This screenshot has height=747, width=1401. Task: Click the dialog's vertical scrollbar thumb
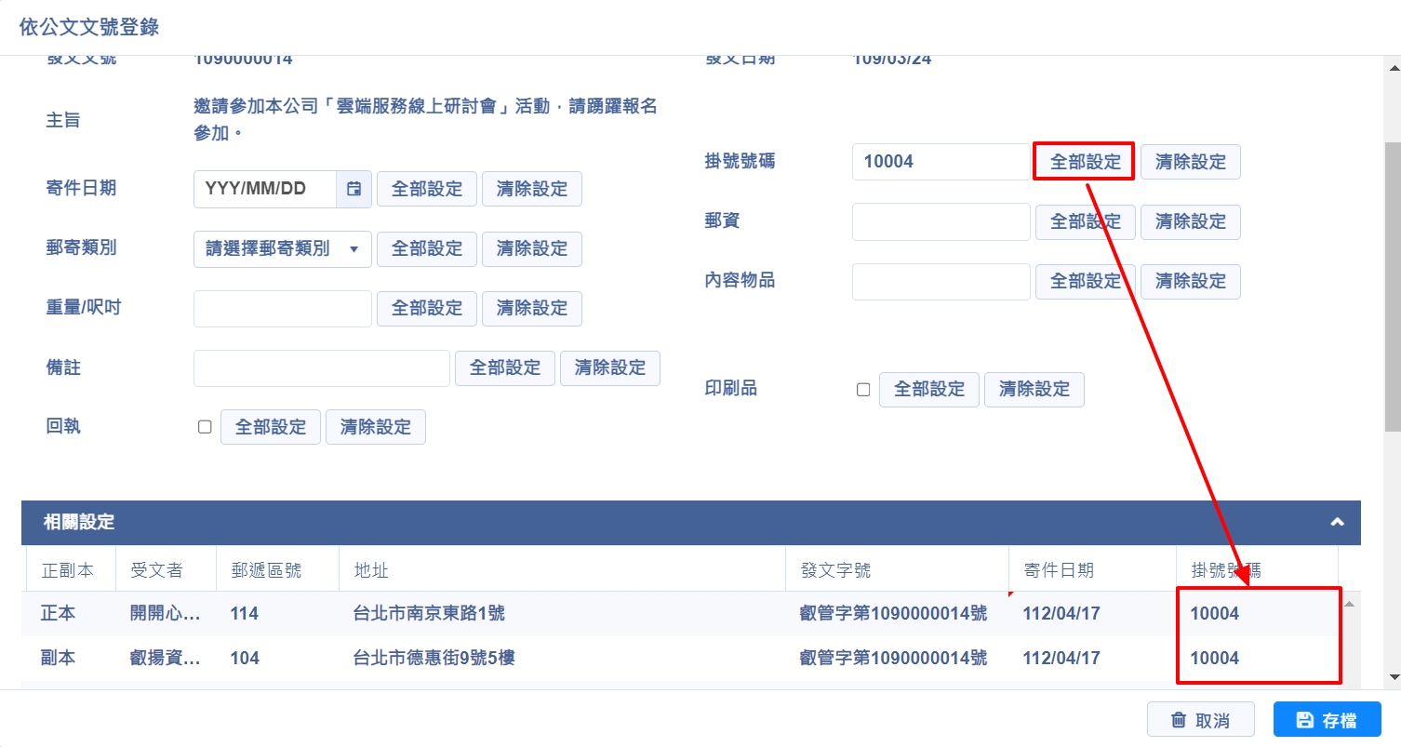coord(1393,279)
